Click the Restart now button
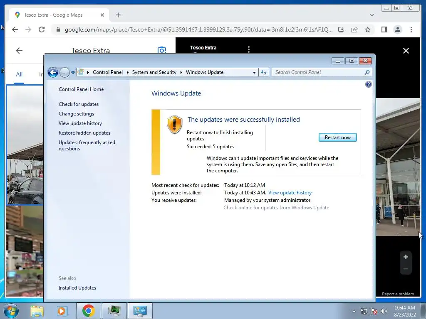This screenshot has width=426, height=319. 337,137
